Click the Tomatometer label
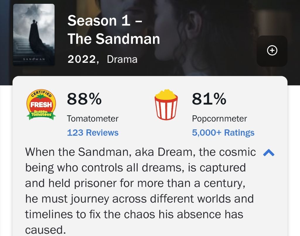Image resolution: width=300 pixels, height=236 pixels. [x=93, y=119]
